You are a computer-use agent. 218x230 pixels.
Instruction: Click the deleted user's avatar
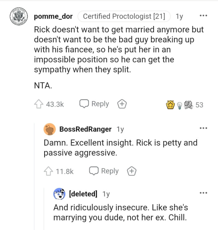tap(59, 194)
